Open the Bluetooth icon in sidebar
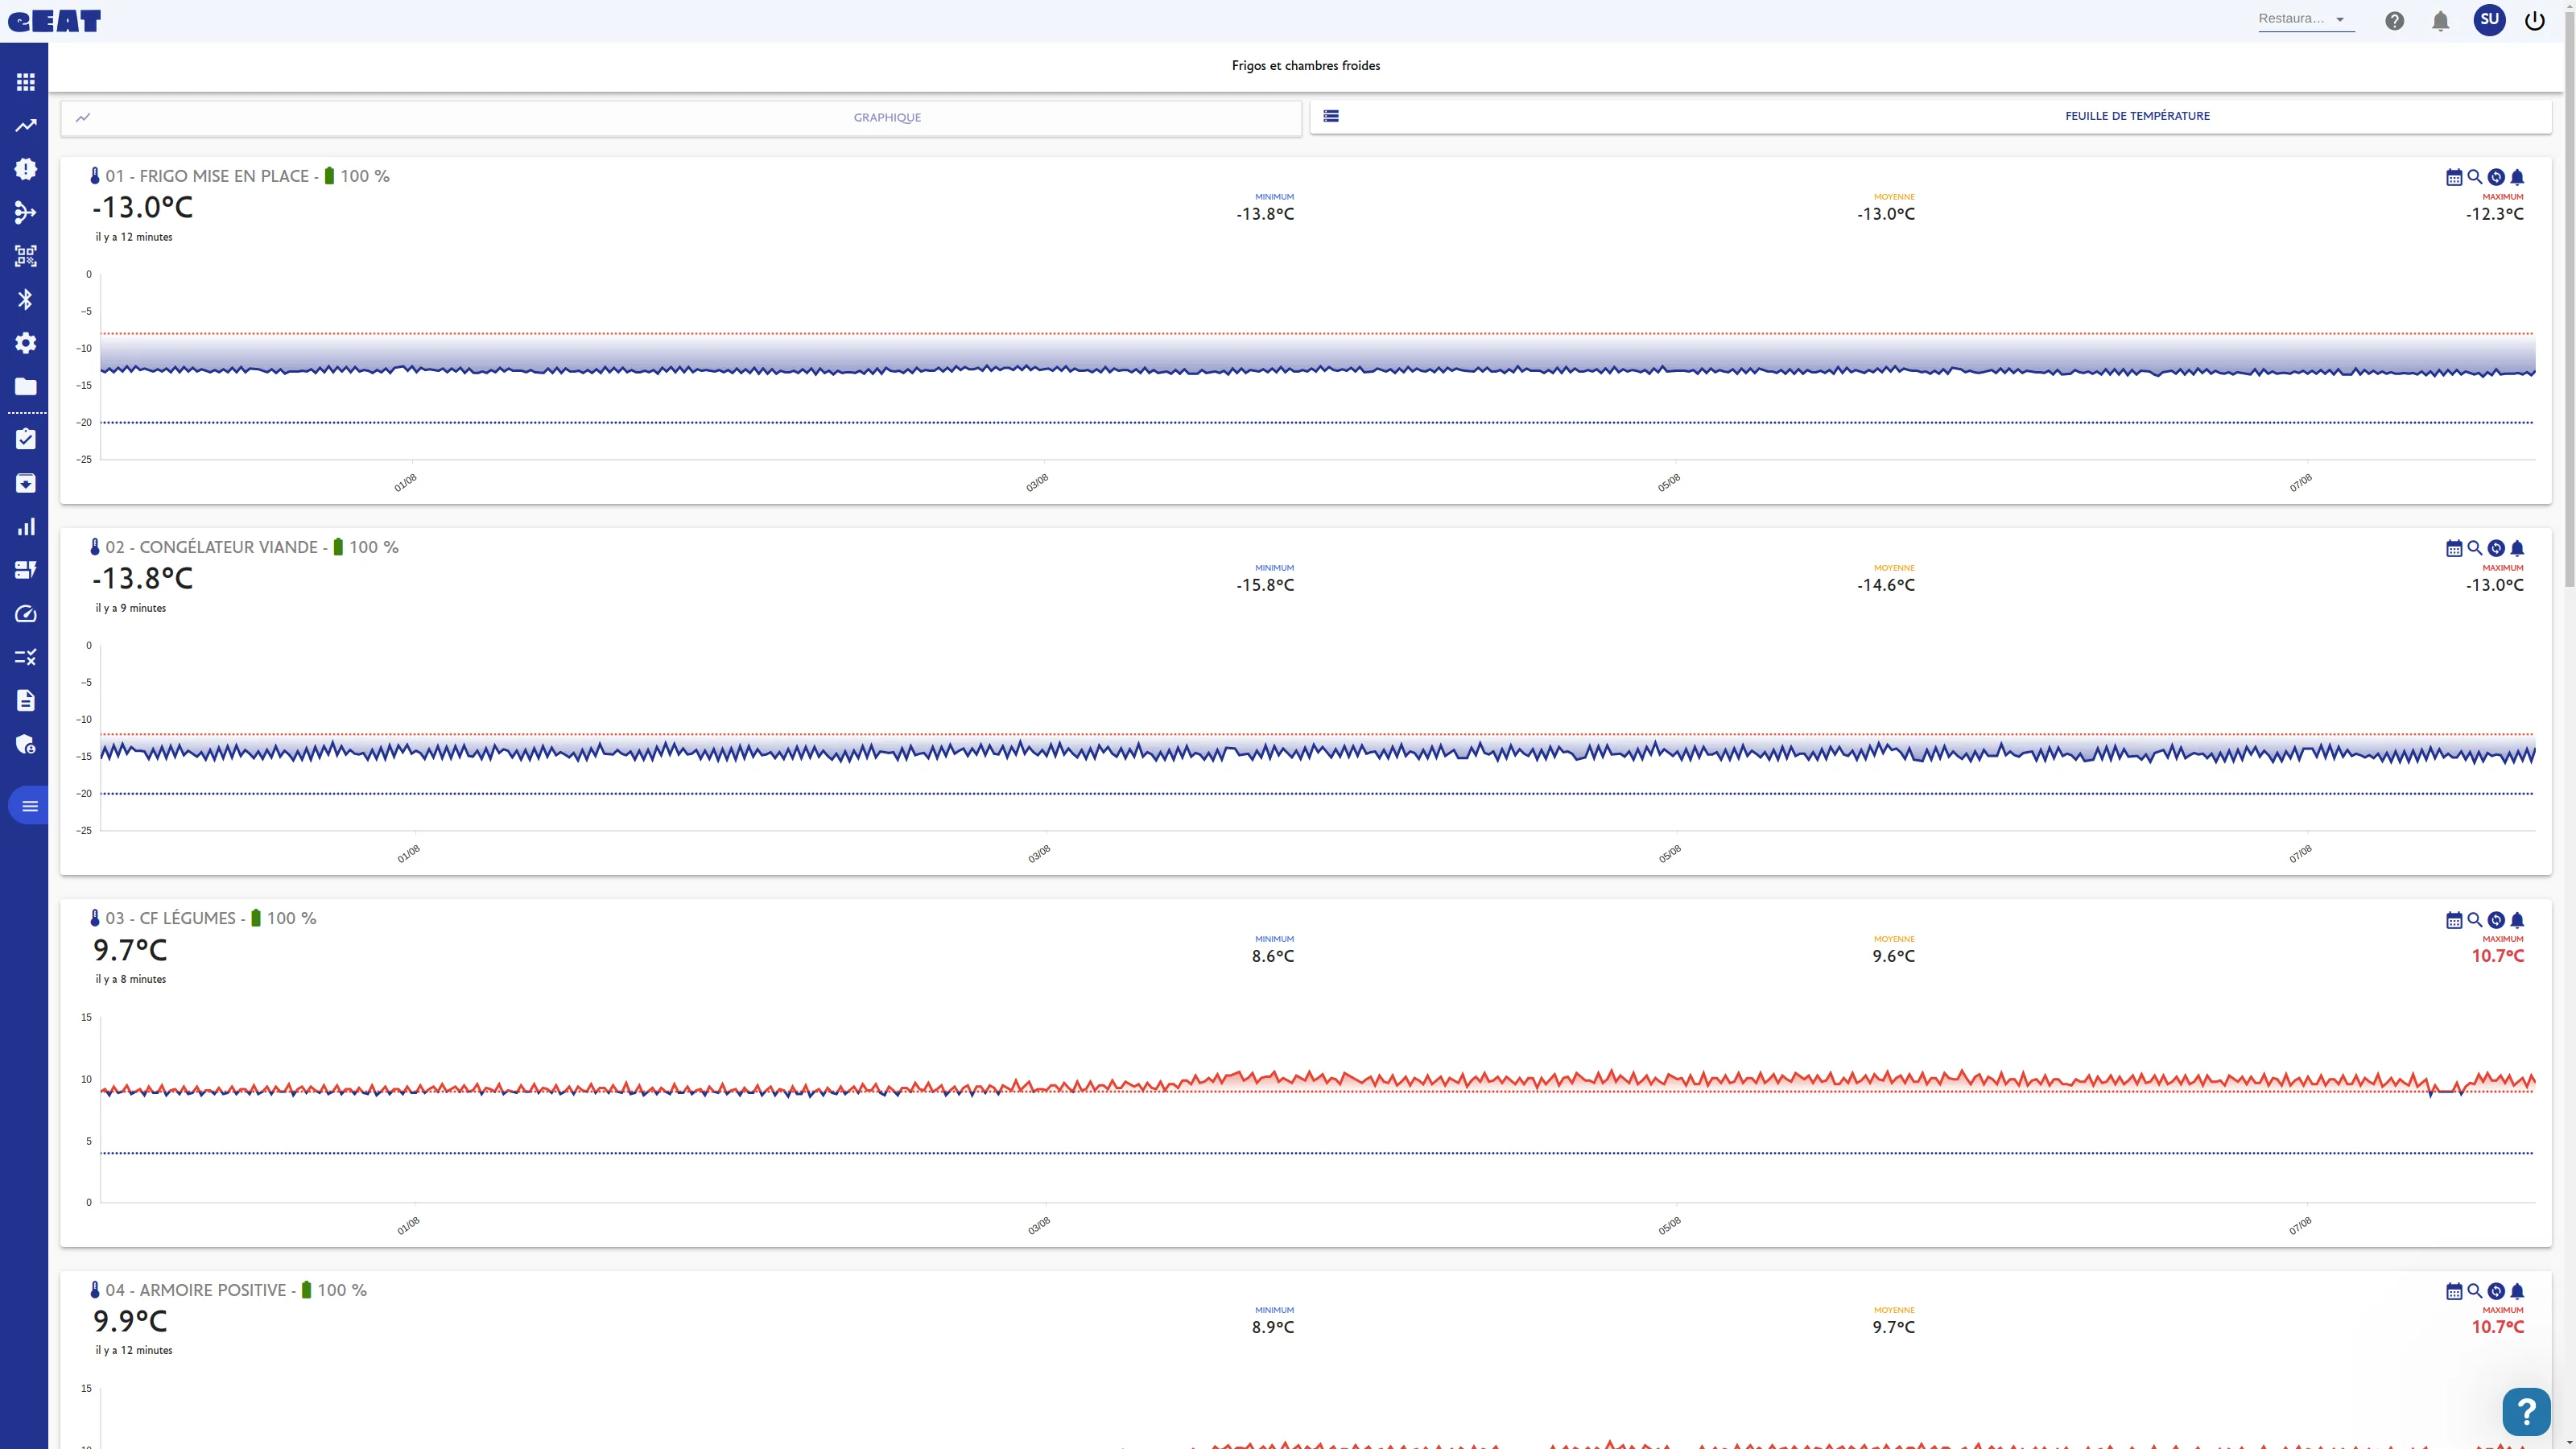The height and width of the screenshot is (1449, 2576). 26,299
